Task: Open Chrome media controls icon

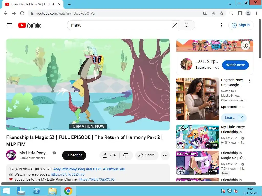Action: coord(232,13)
